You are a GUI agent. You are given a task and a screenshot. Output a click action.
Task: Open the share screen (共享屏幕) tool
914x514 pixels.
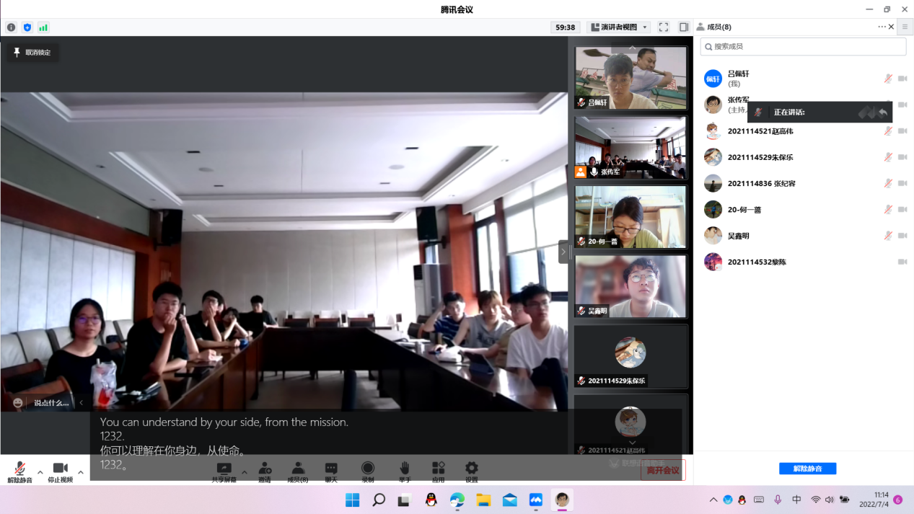tap(224, 471)
